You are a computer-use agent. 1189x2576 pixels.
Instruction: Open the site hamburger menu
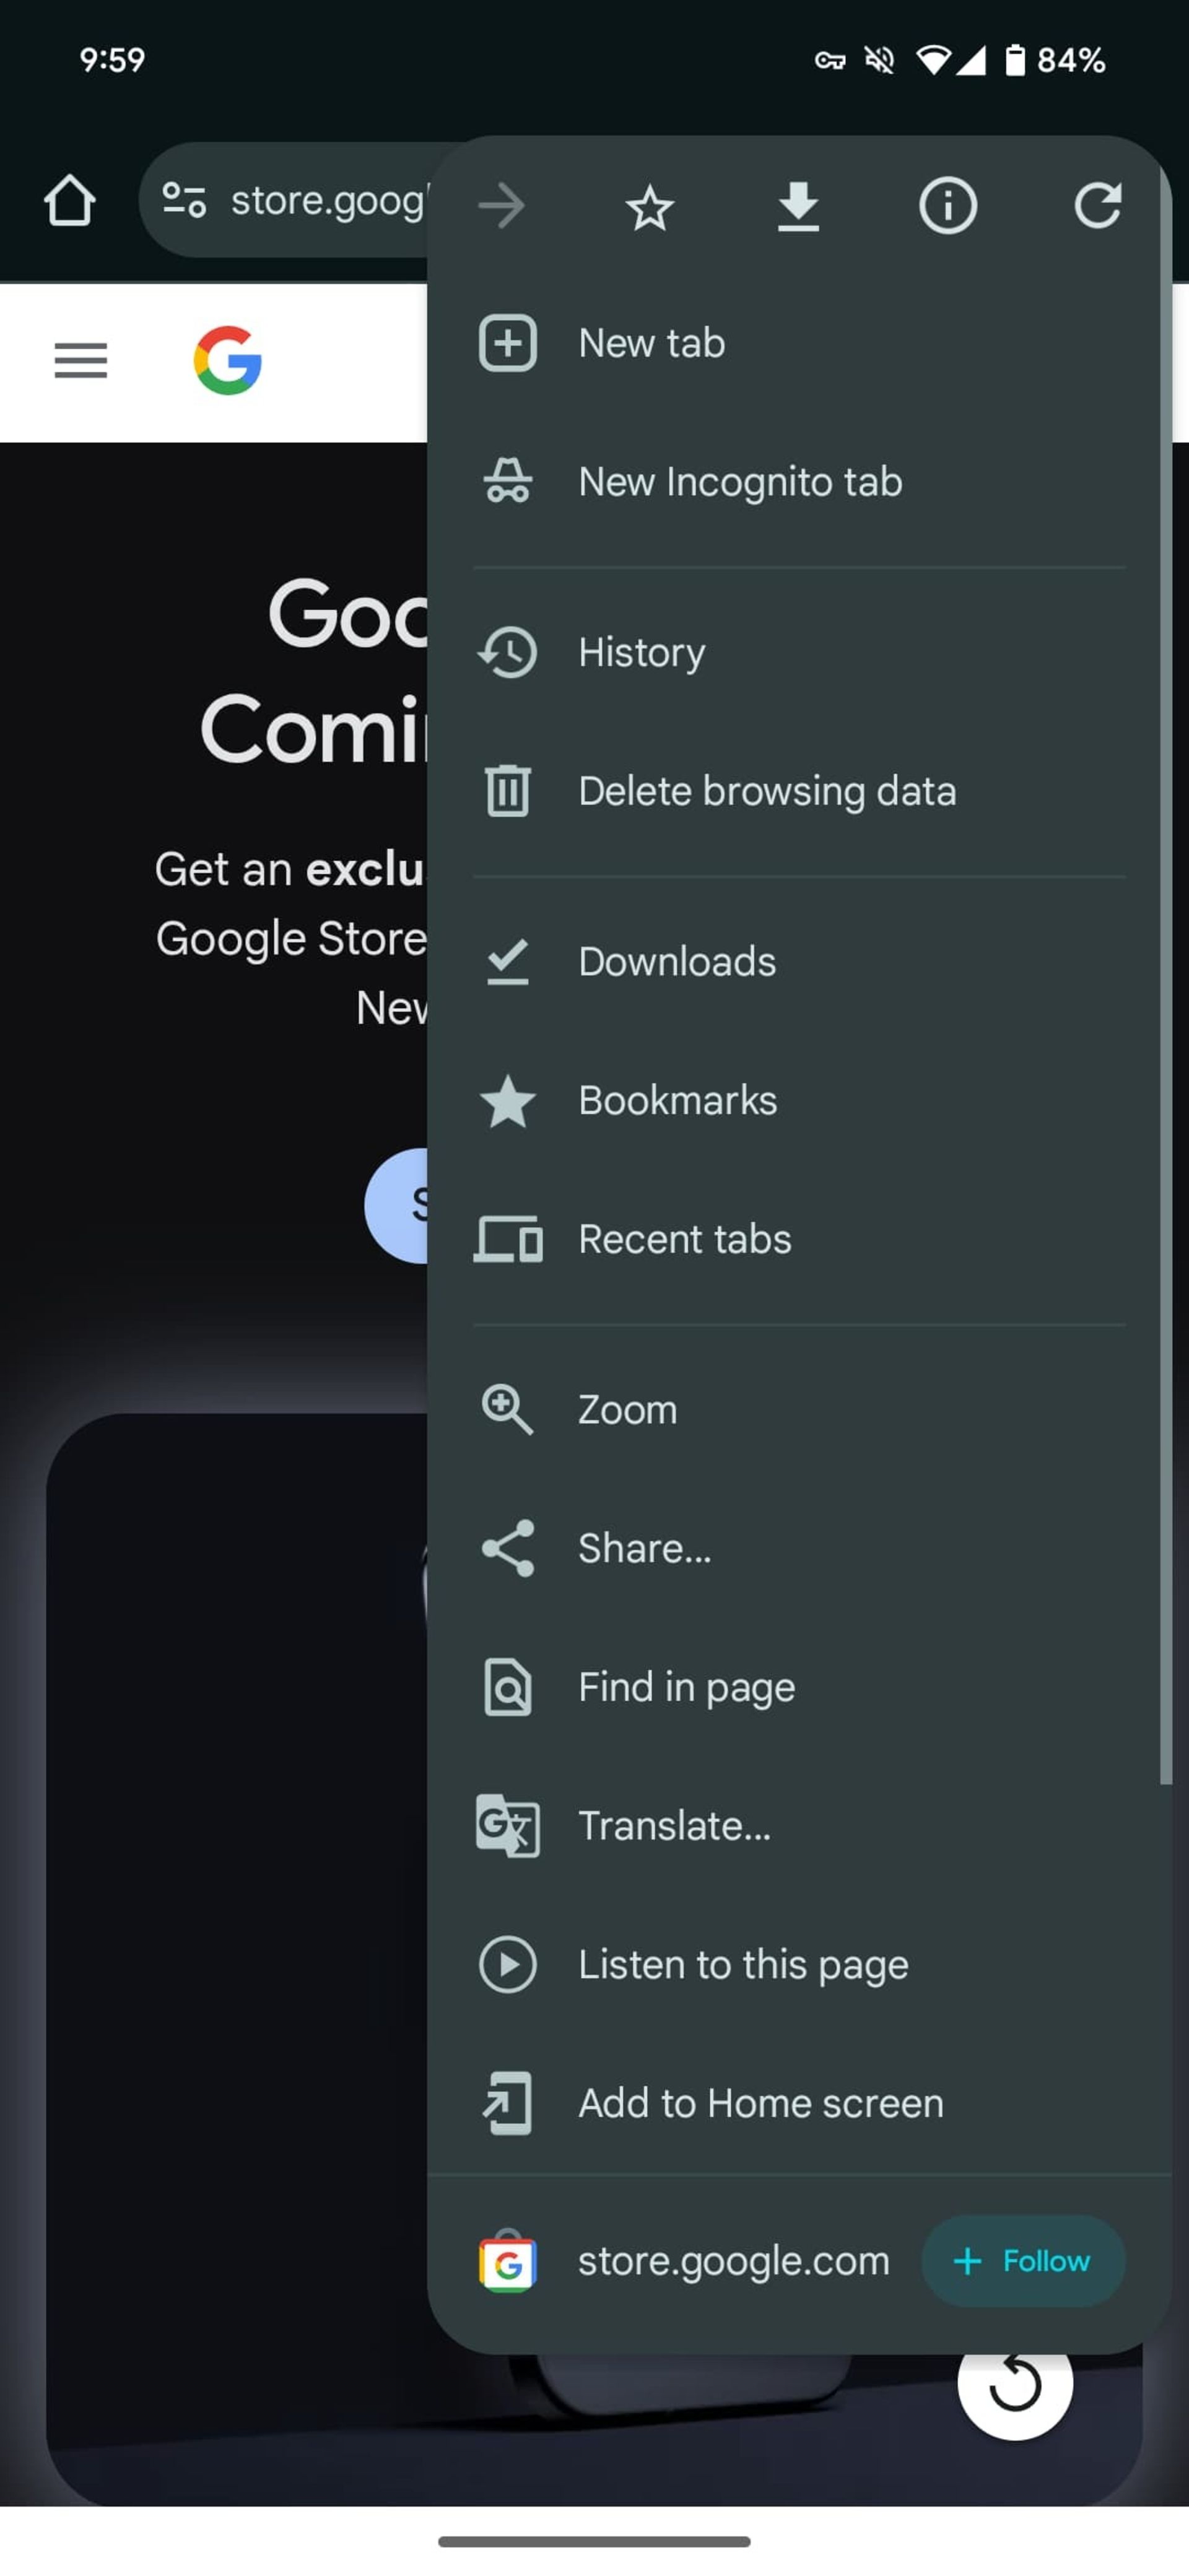point(81,360)
